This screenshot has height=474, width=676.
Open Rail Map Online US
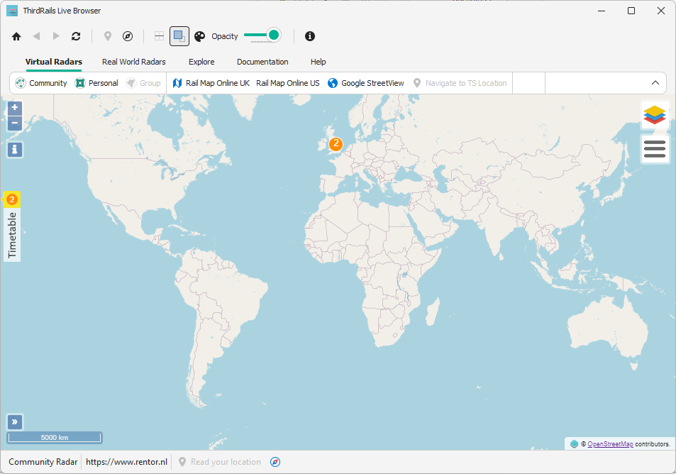click(x=287, y=83)
